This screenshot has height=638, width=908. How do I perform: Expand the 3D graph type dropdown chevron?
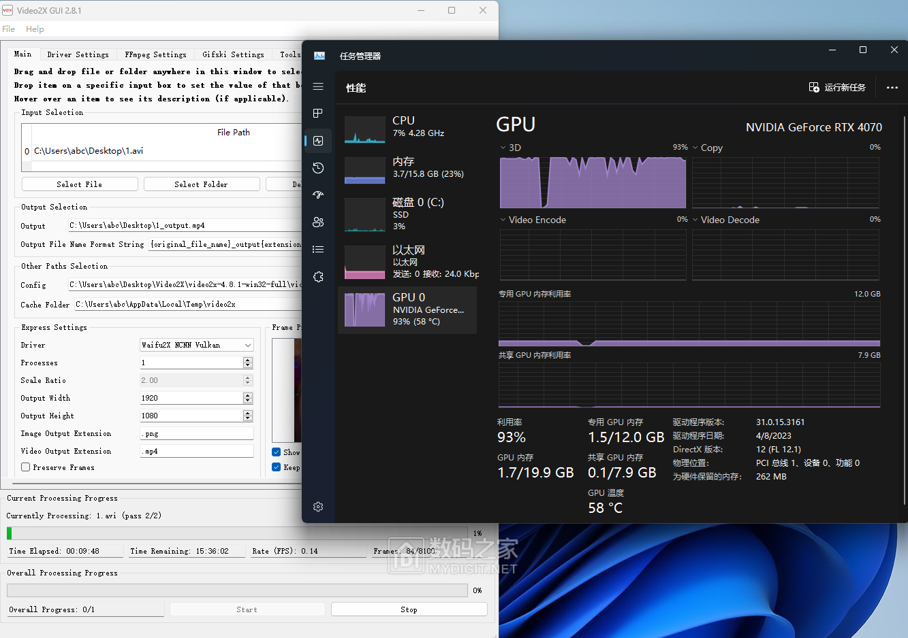tap(503, 148)
